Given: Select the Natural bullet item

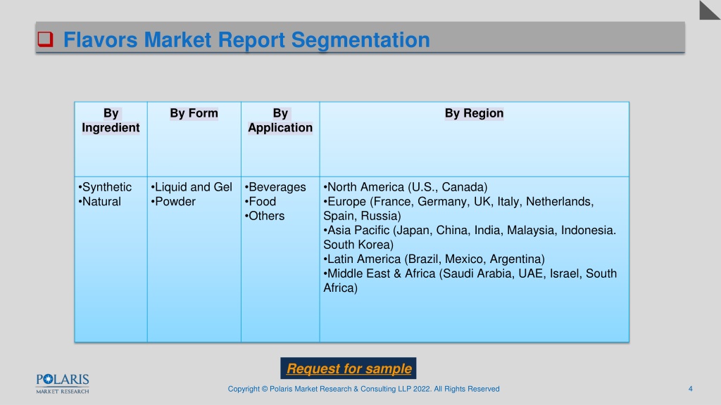Looking at the screenshot, I should click(x=99, y=202).
